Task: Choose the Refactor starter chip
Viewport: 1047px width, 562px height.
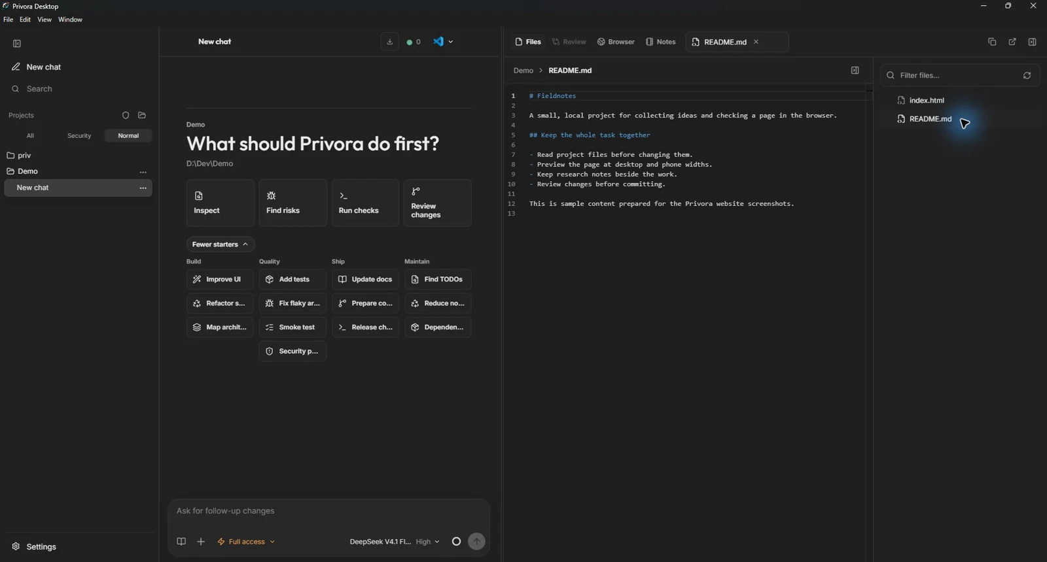Action: pyautogui.click(x=220, y=303)
